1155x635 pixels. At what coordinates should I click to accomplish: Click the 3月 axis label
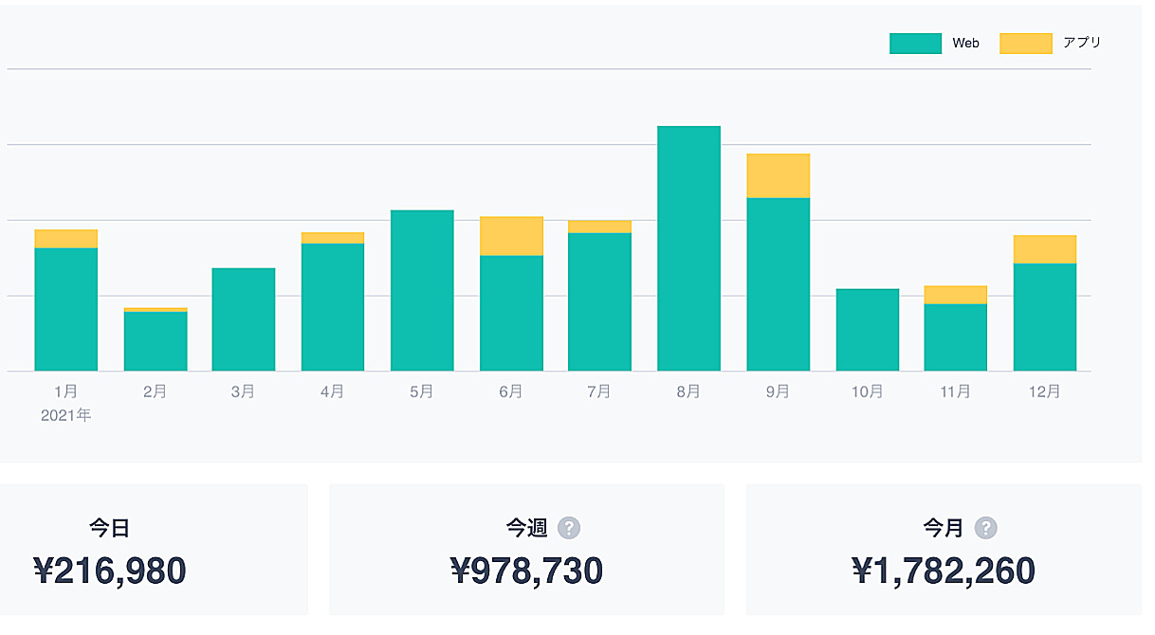[244, 391]
